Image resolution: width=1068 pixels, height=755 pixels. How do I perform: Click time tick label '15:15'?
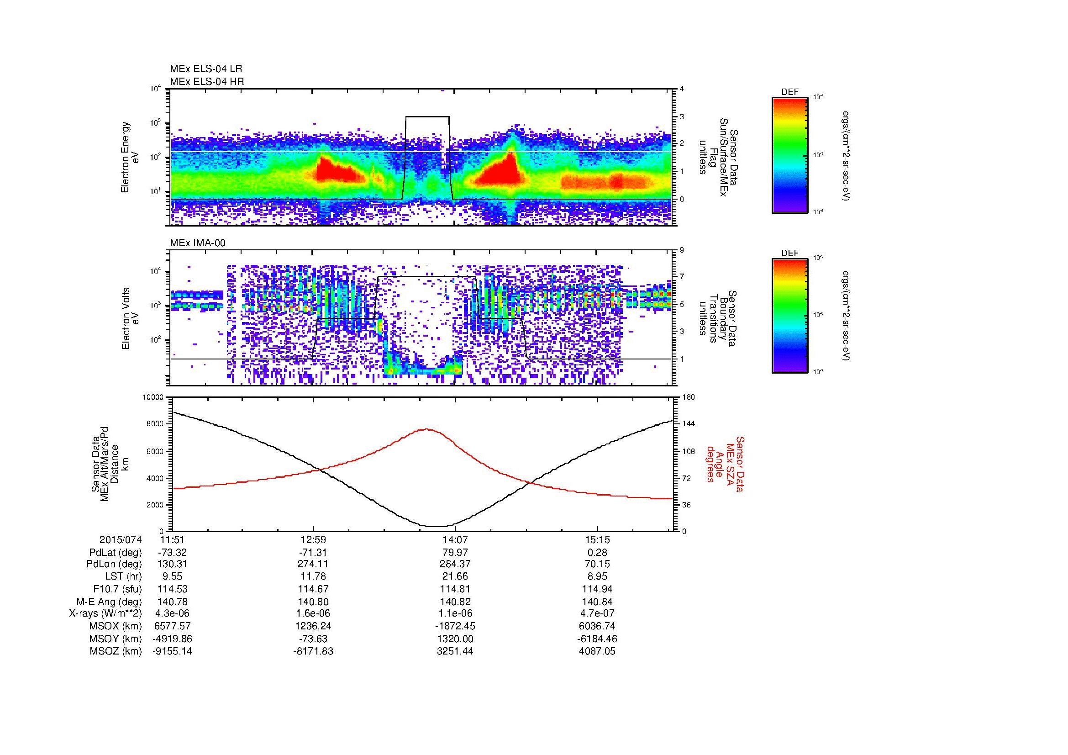pyautogui.click(x=597, y=540)
